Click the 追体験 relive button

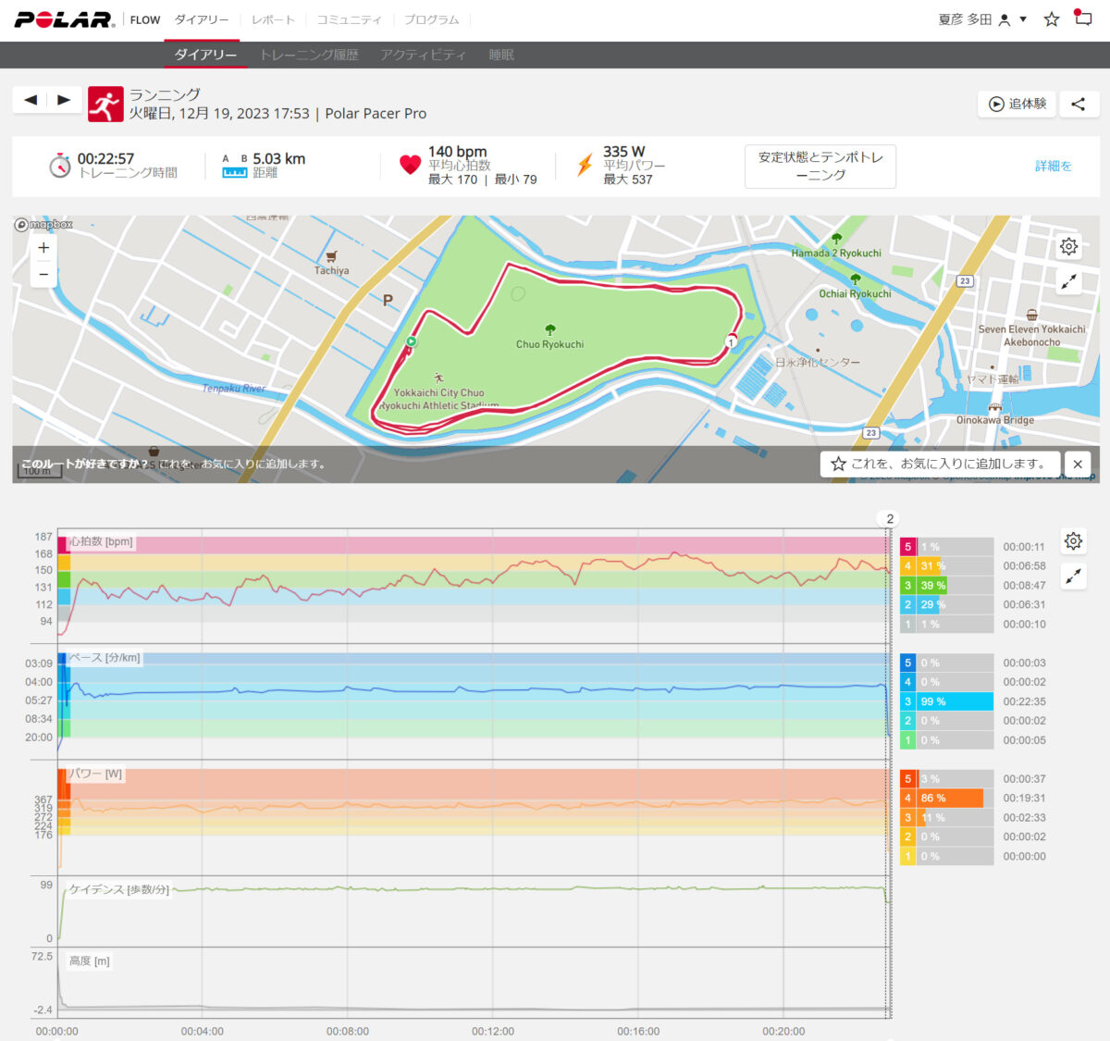click(x=1017, y=104)
